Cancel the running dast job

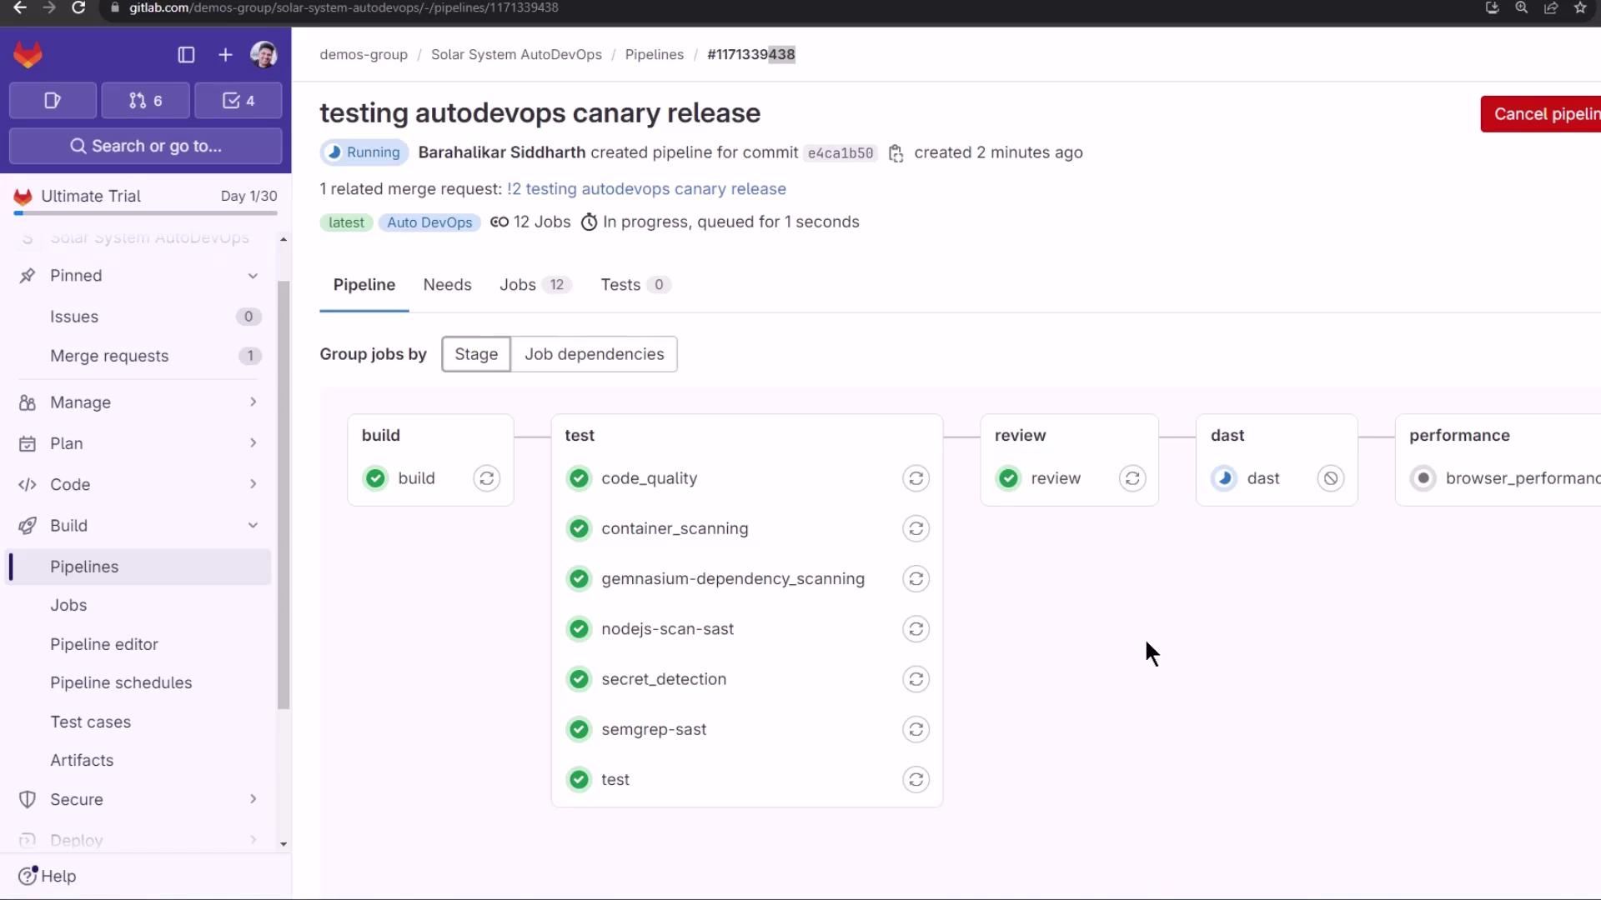pos(1330,478)
